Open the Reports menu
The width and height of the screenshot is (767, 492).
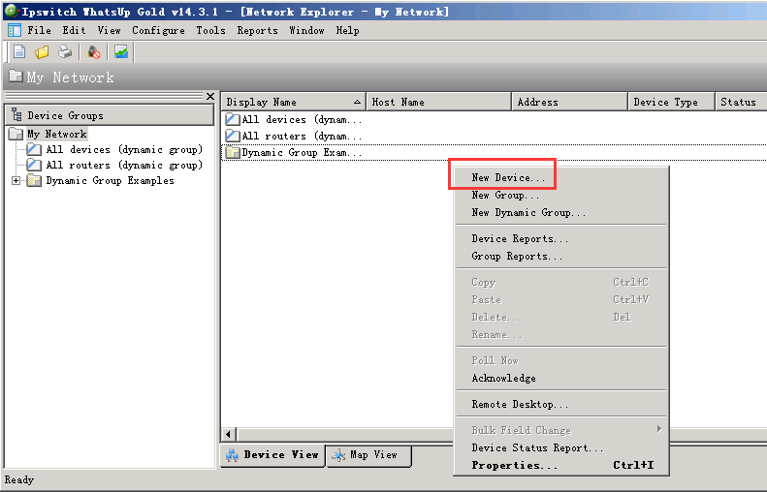pyautogui.click(x=257, y=30)
